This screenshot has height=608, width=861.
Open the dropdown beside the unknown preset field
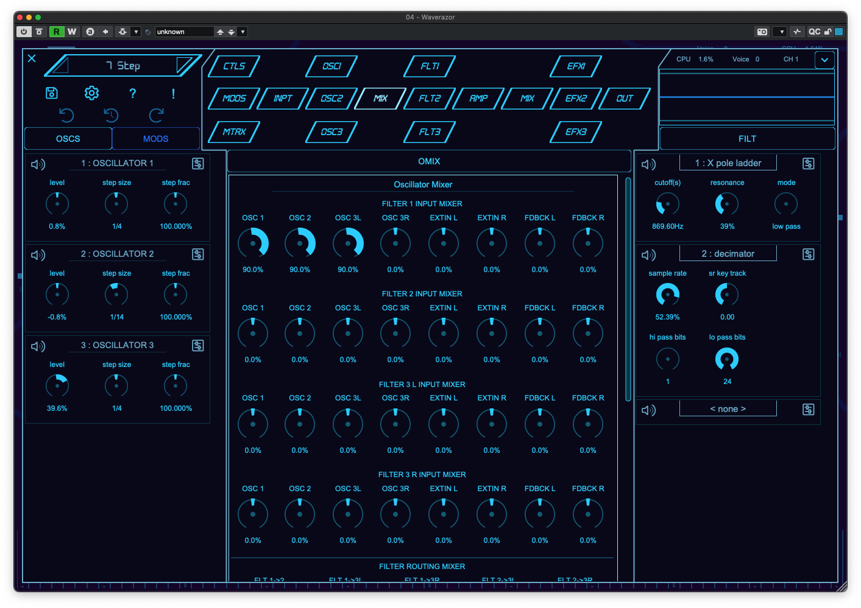click(x=242, y=31)
